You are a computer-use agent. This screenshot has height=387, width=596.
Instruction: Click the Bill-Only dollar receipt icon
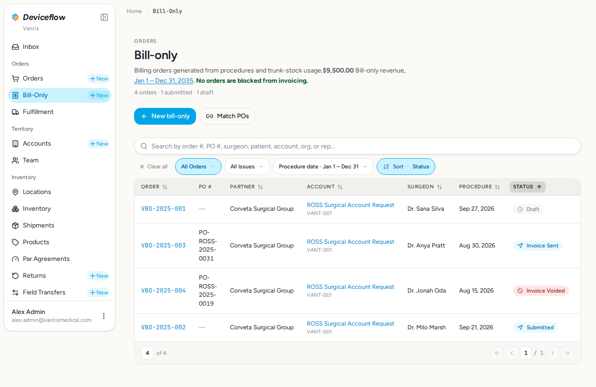pyautogui.click(x=15, y=95)
